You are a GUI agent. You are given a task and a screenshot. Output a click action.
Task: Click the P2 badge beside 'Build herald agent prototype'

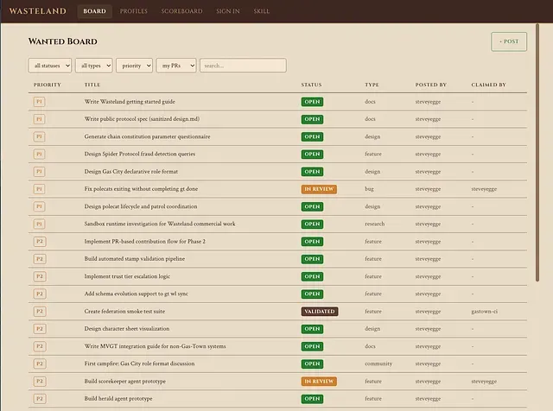click(x=39, y=398)
